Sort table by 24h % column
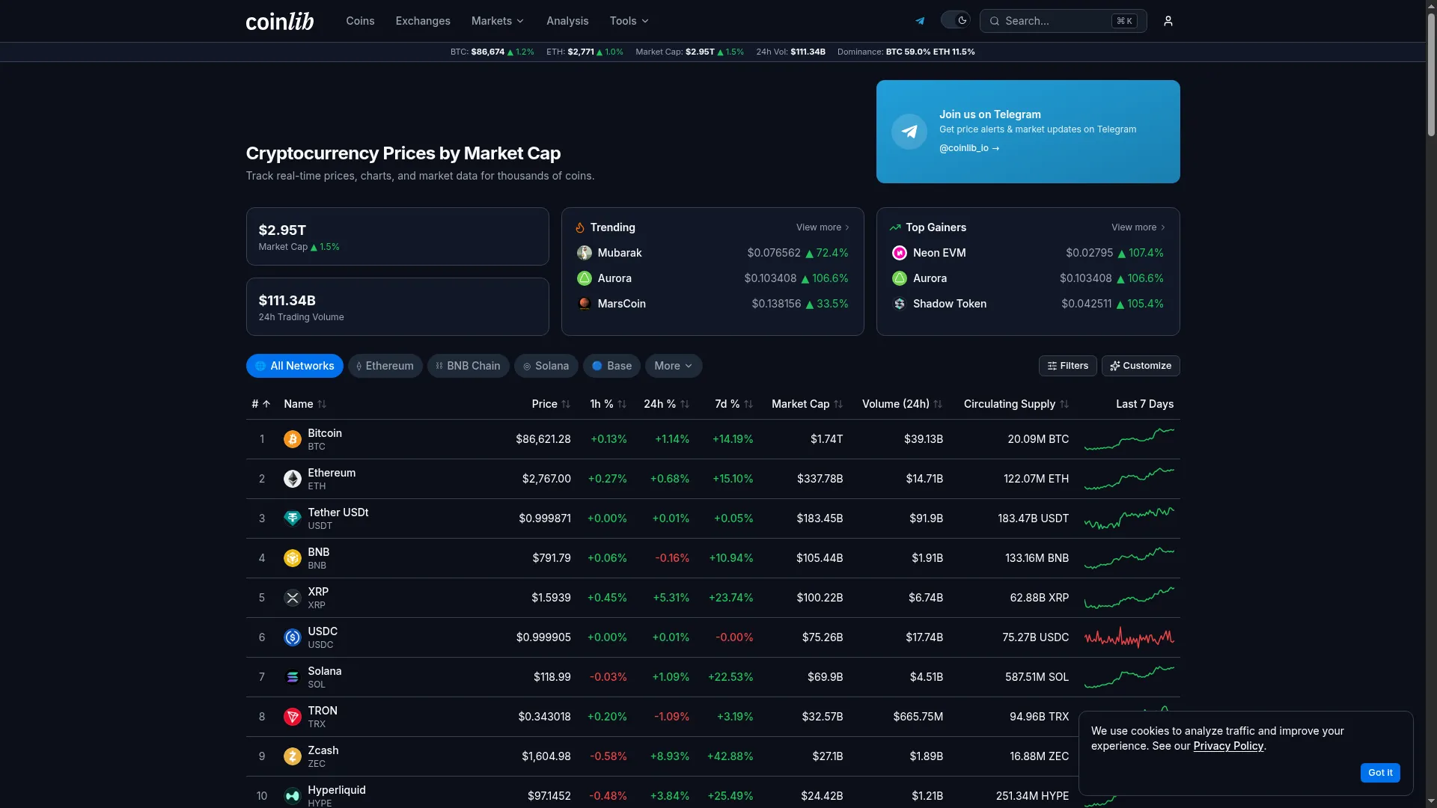1437x808 pixels. tap(666, 404)
